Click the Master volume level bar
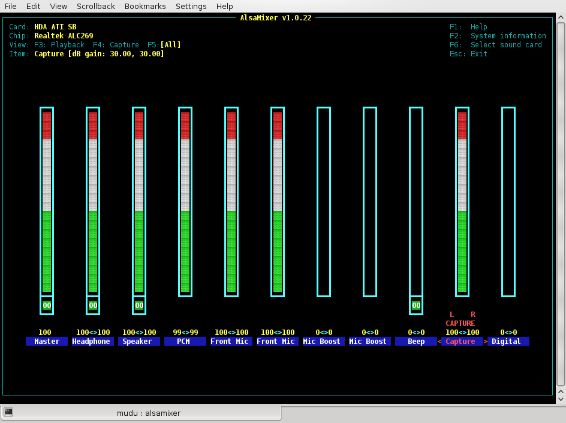 point(47,201)
